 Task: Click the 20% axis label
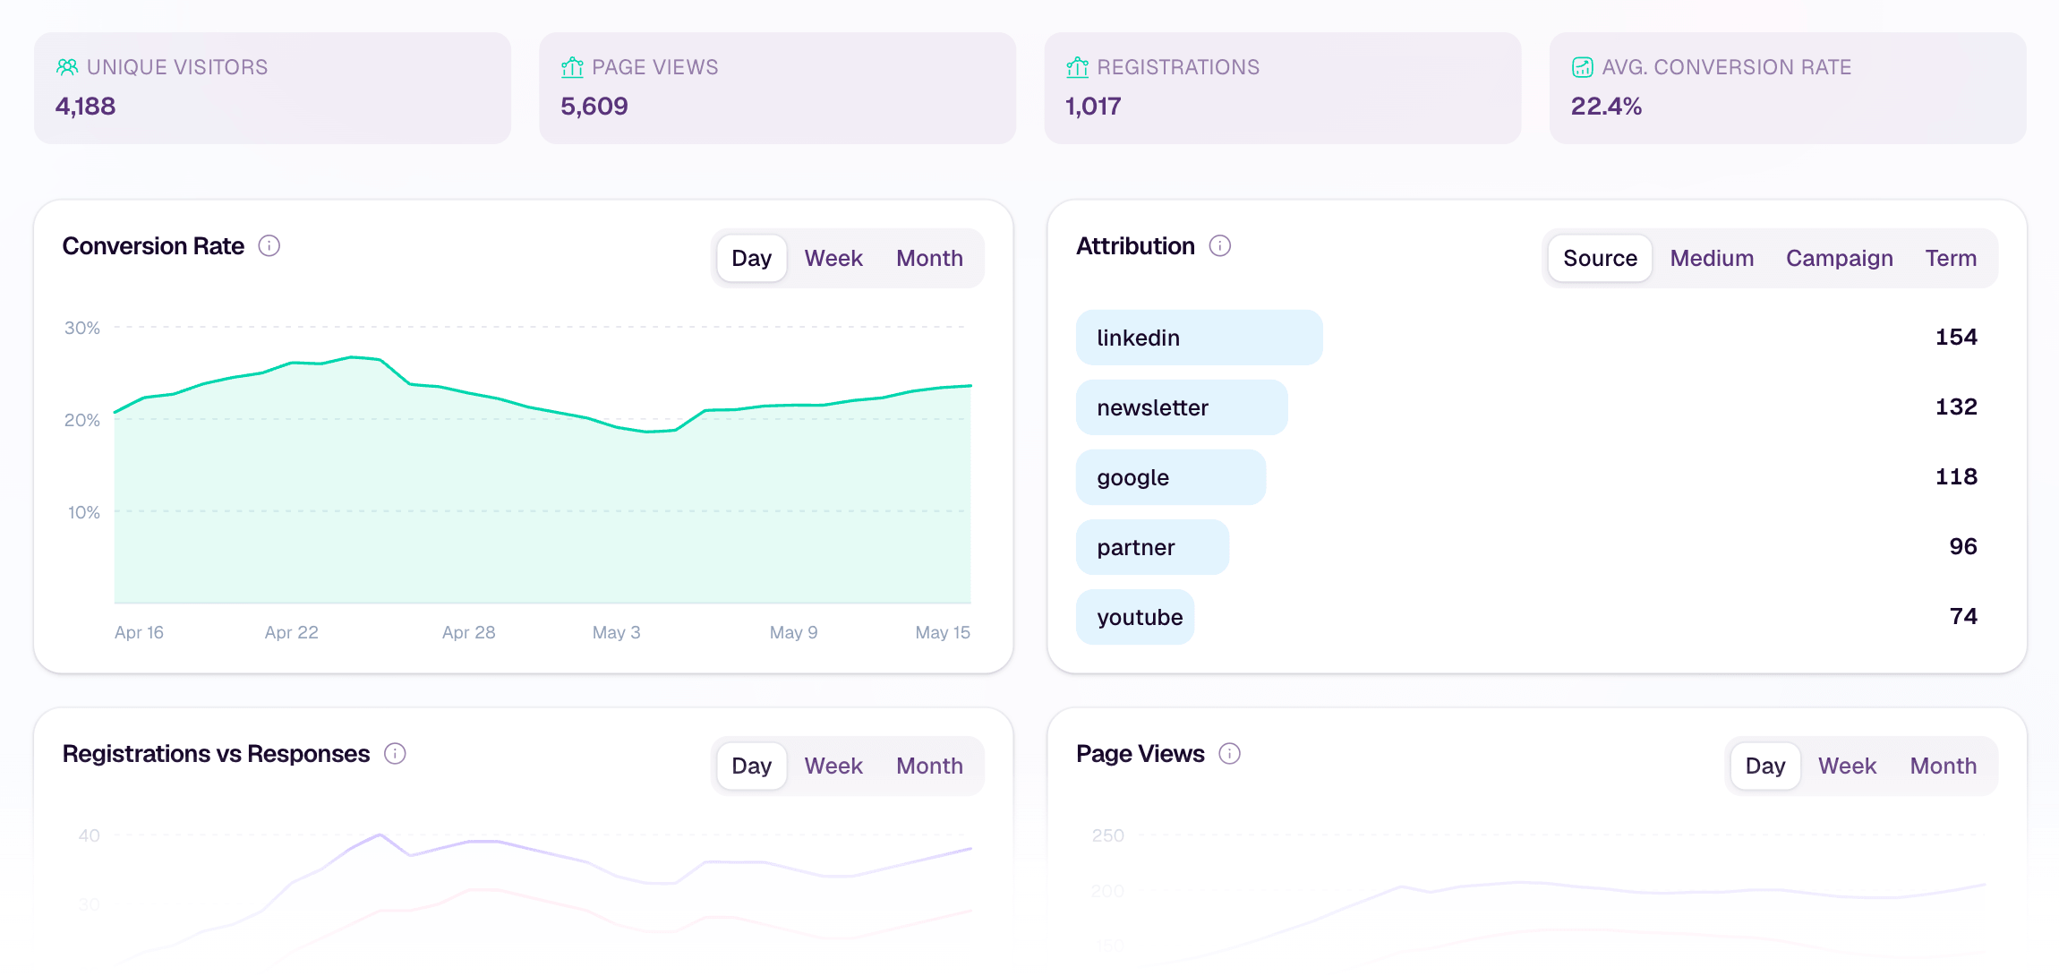82,420
